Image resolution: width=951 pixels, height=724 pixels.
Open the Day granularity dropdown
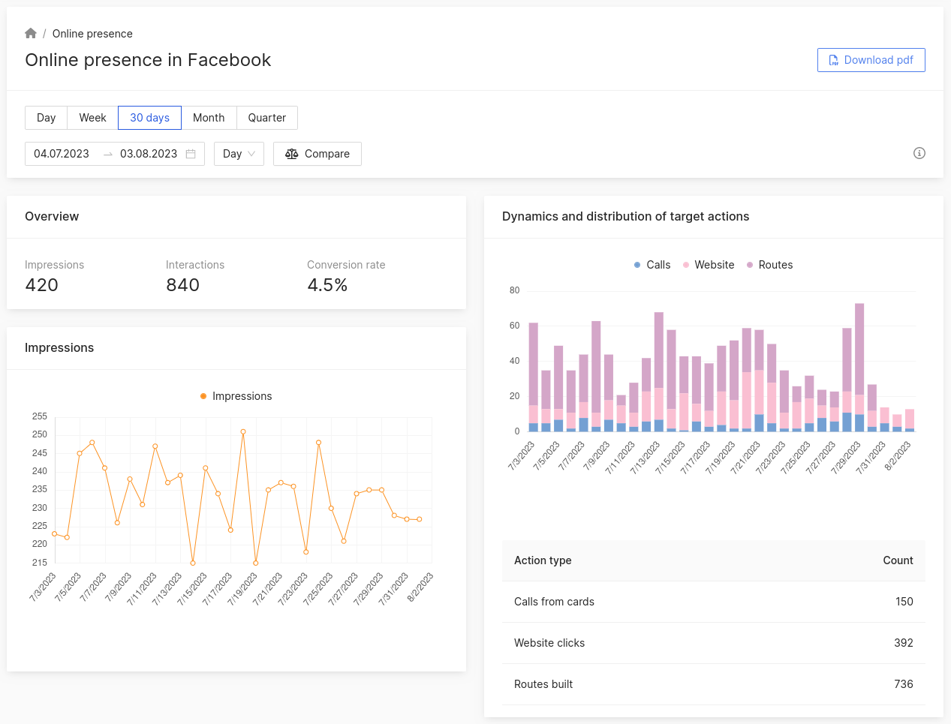[239, 154]
